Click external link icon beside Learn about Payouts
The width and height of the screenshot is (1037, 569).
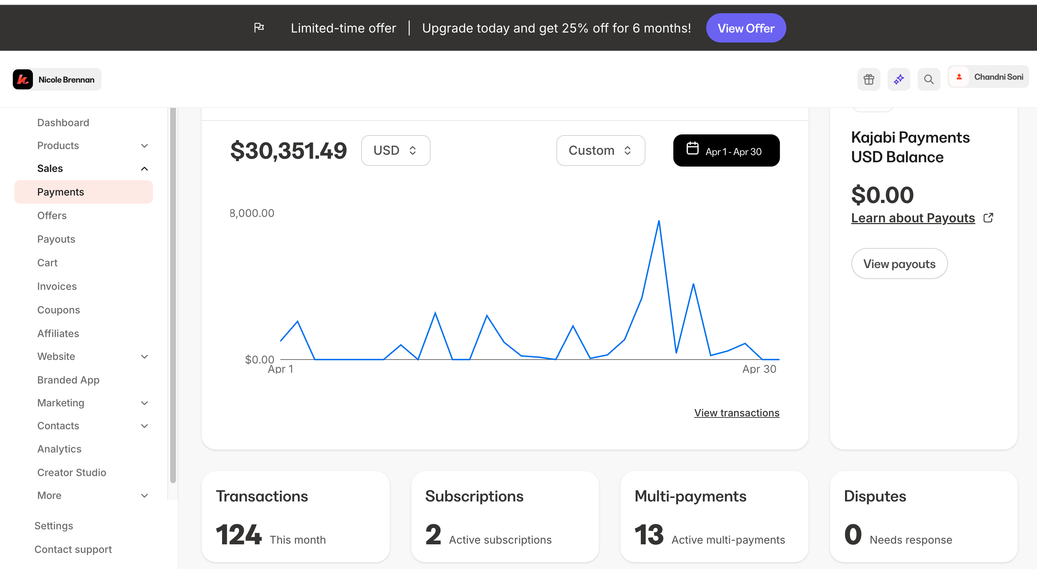point(988,218)
